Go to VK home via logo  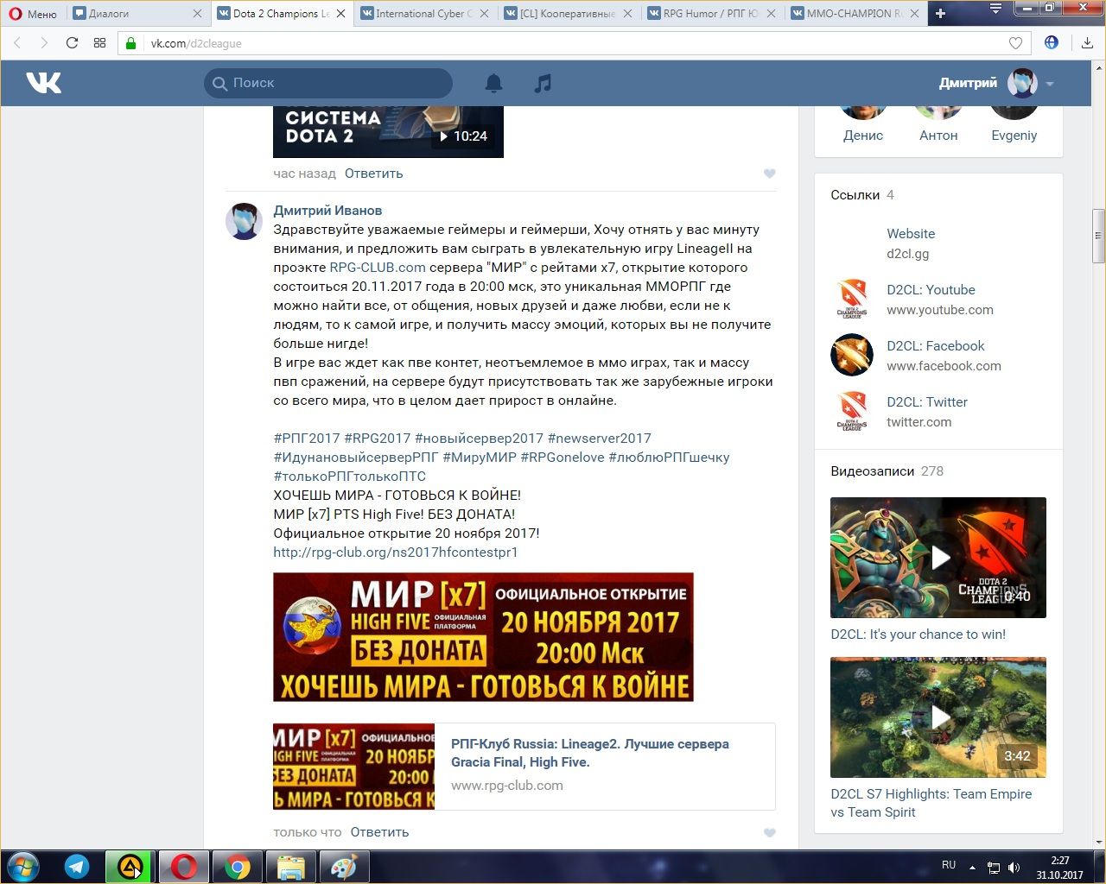(x=43, y=83)
